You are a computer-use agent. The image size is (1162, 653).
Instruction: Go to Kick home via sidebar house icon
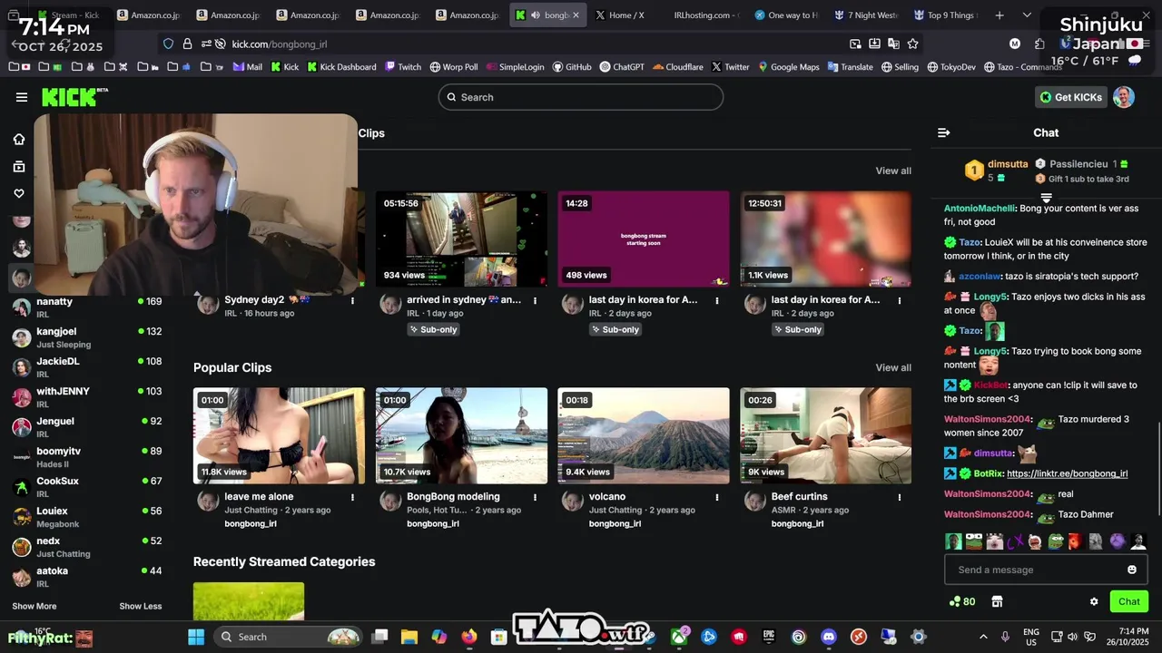click(19, 139)
